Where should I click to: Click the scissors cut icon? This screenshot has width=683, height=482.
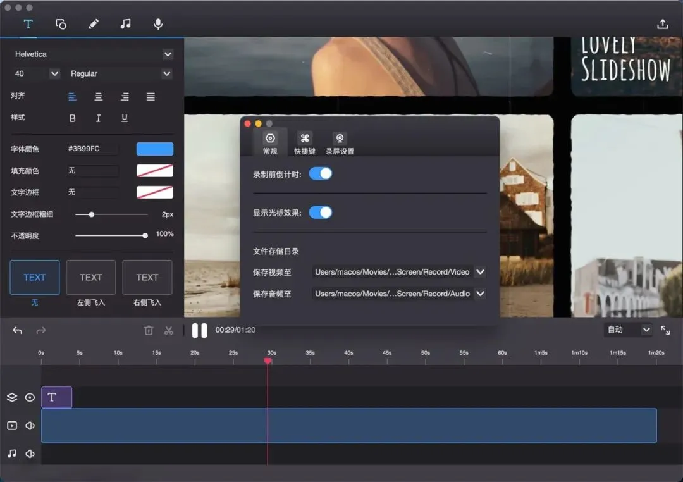point(169,330)
